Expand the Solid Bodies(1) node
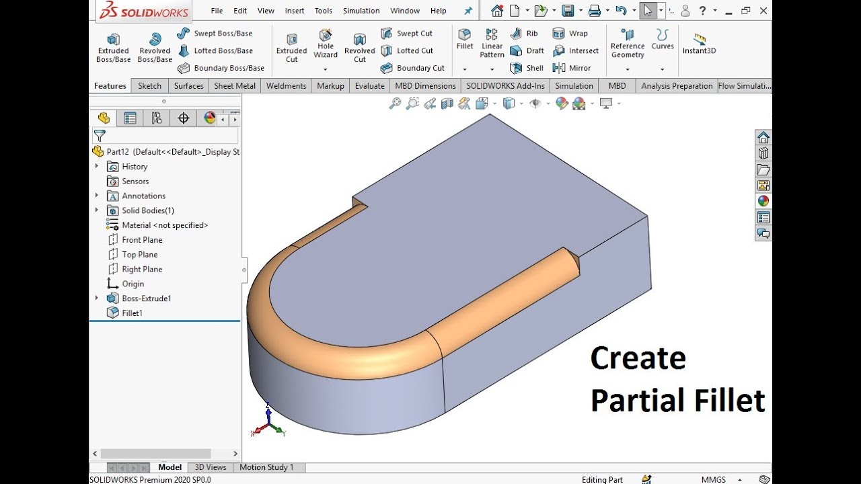 (x=97, y=210)
